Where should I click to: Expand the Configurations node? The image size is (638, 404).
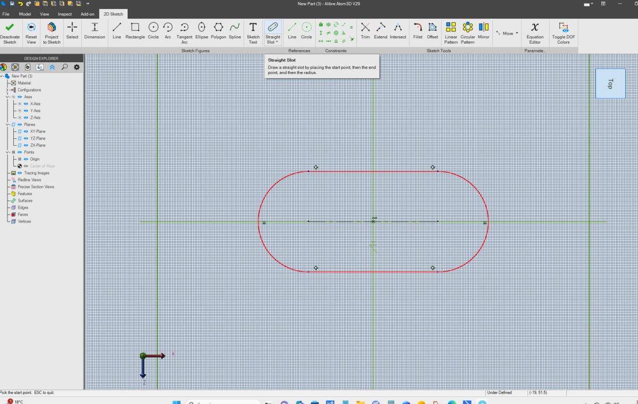(x=7, y=90)
